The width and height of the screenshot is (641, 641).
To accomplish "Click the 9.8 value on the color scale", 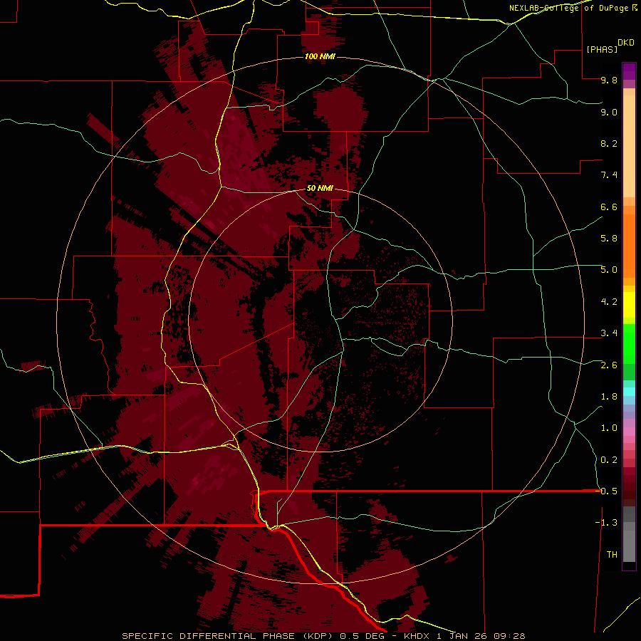I will pyautogui.click(x=609, y=80).
